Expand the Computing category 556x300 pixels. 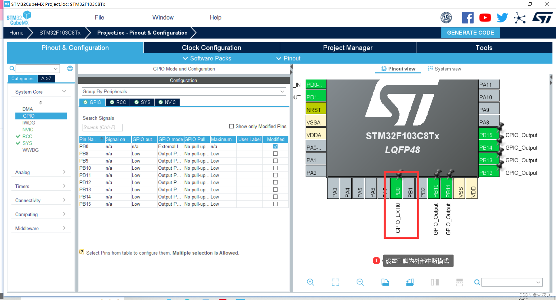click(41, 214)
